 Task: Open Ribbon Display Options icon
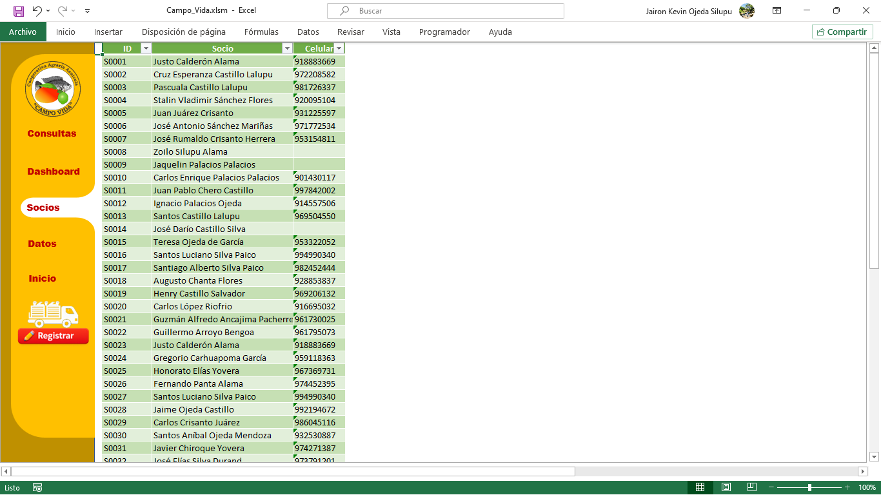(x=777, y=11)
